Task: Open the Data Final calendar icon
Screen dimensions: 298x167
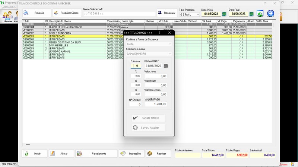Action: 251,14
